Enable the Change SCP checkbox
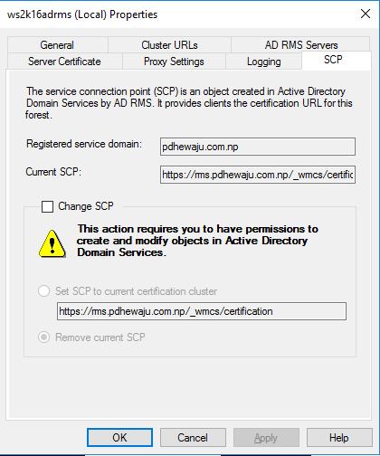Screen dimensions: 380x456 tap(47, 206)
